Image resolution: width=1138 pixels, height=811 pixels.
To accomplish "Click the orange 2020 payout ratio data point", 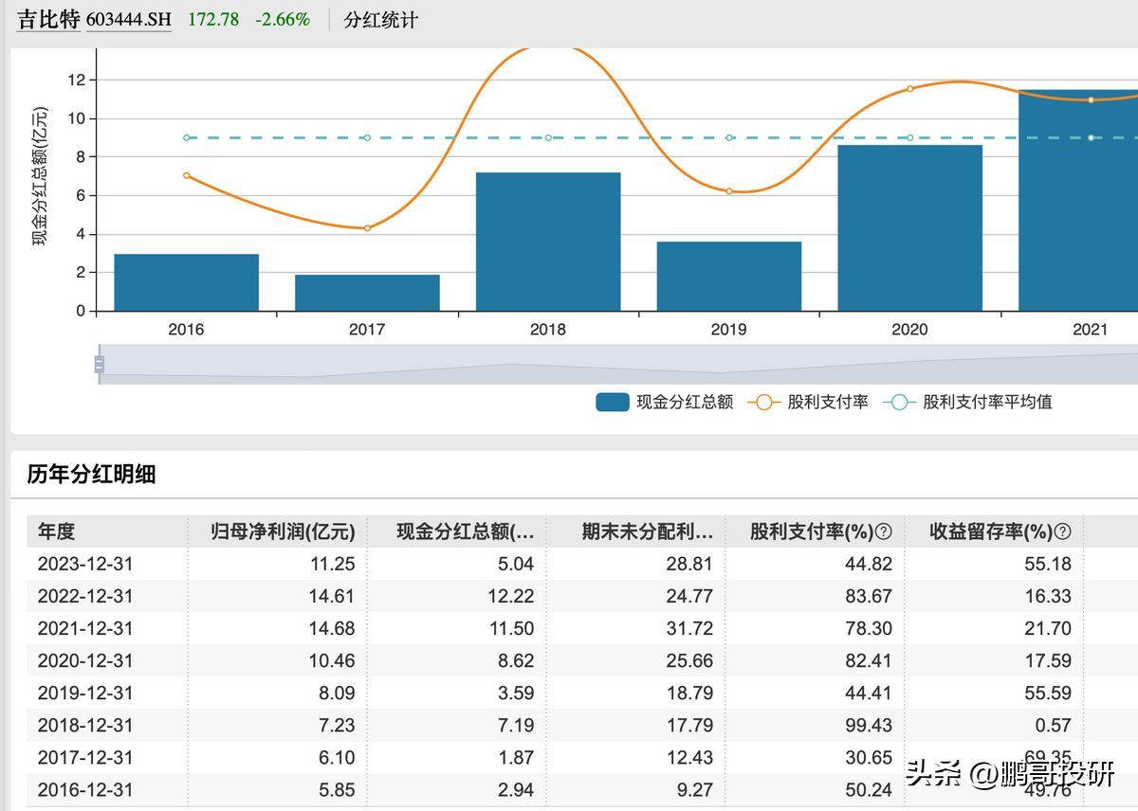I will (909, 89).
